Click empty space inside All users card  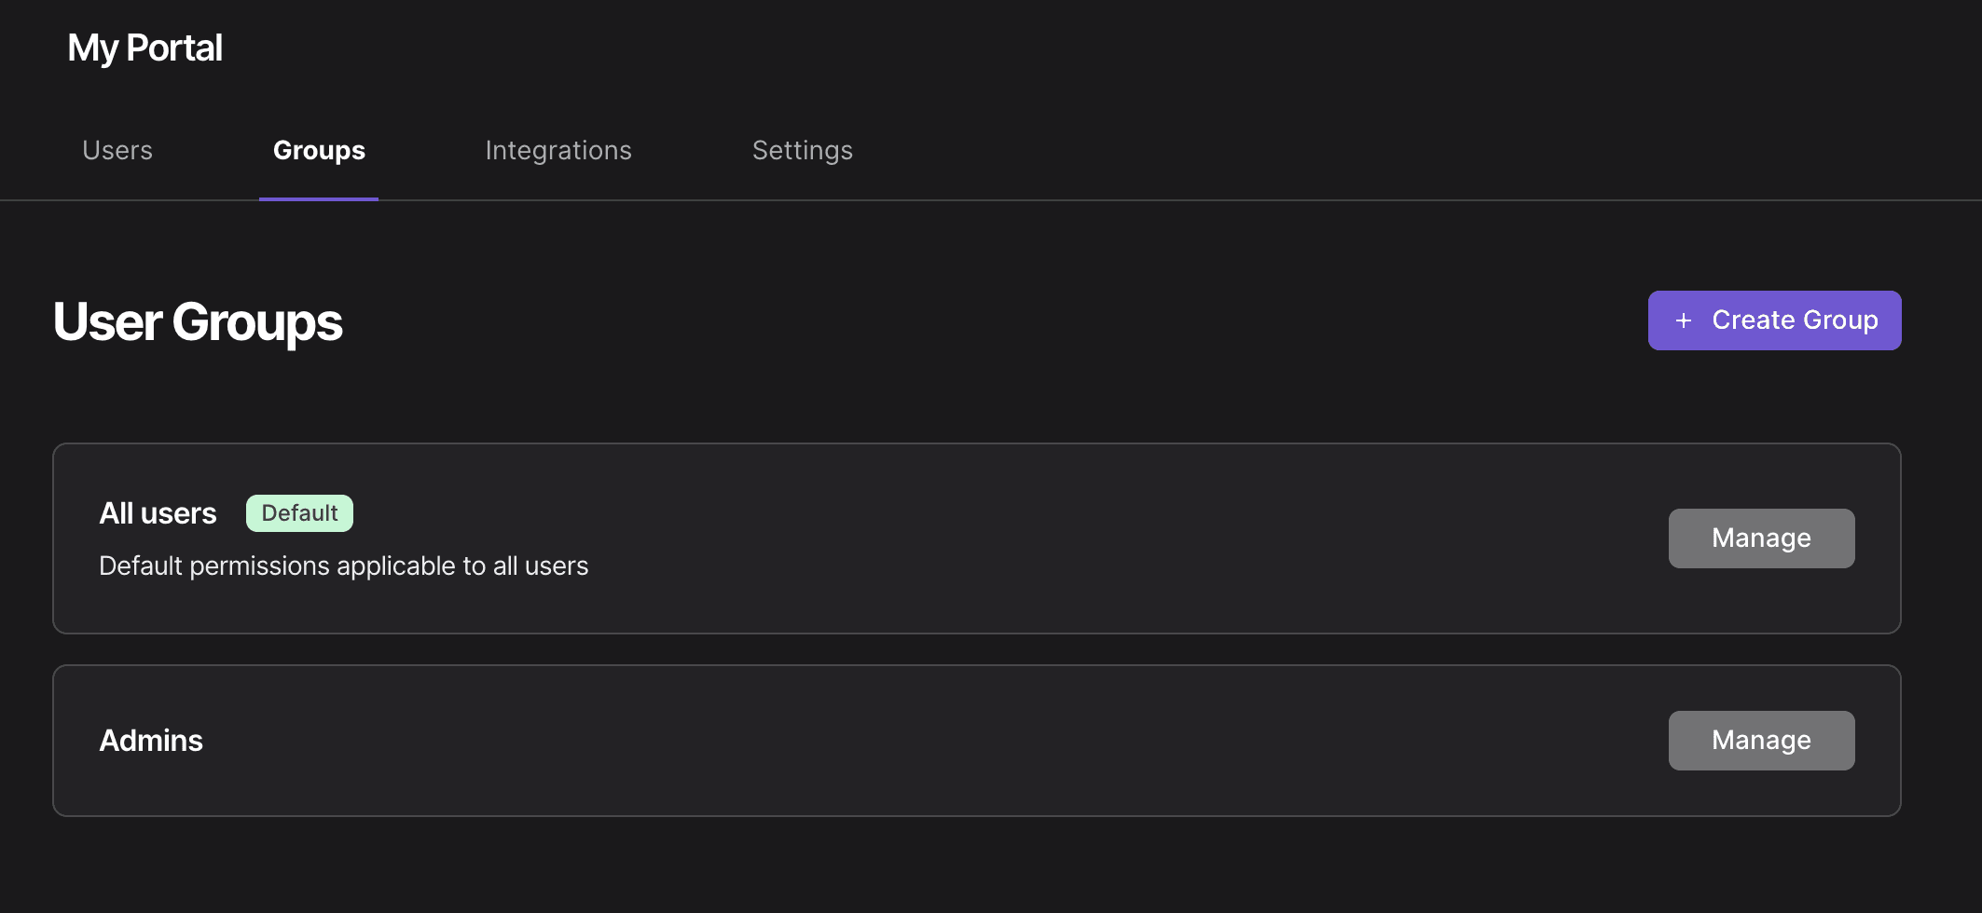1025,538
